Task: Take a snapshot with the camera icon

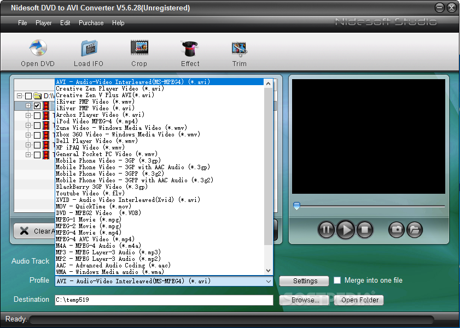Action: (x=397, y=230)
